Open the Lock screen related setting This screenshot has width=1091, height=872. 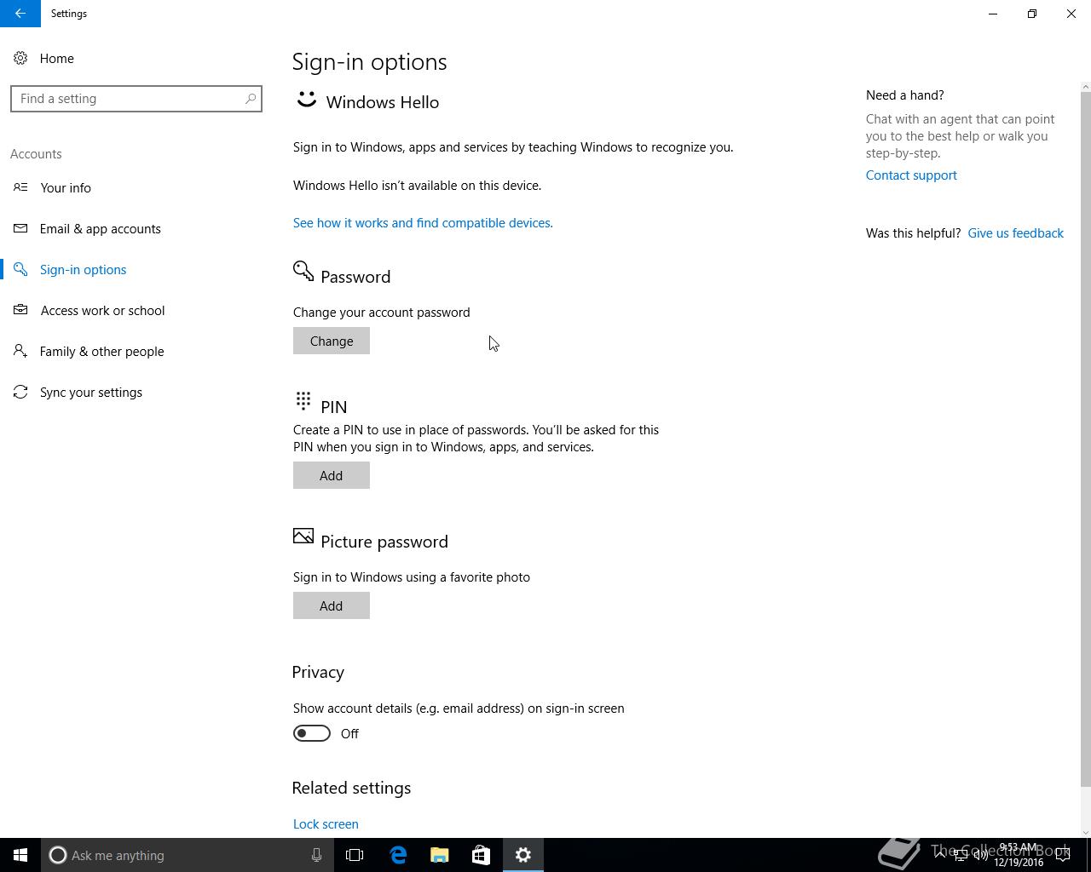326,823
